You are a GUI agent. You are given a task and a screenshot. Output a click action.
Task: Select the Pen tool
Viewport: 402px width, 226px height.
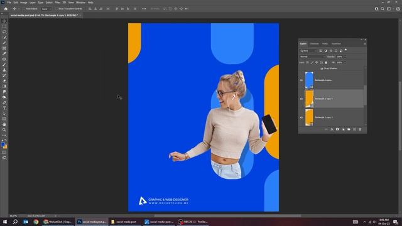[4, 103]
